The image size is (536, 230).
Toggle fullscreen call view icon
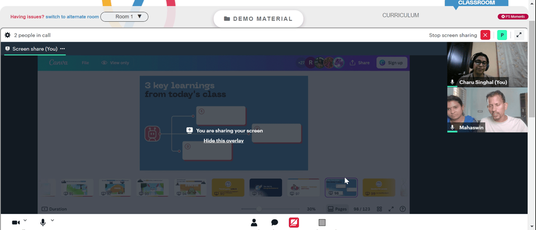coord(519,35)
